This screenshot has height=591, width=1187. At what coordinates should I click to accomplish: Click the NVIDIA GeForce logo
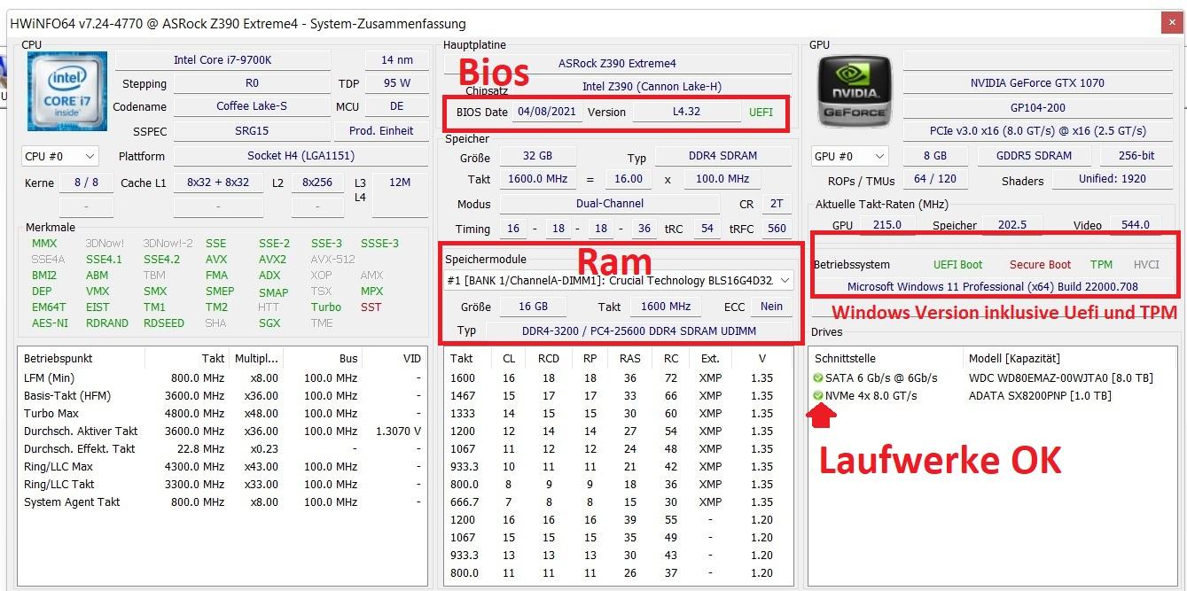pos(854,92)
